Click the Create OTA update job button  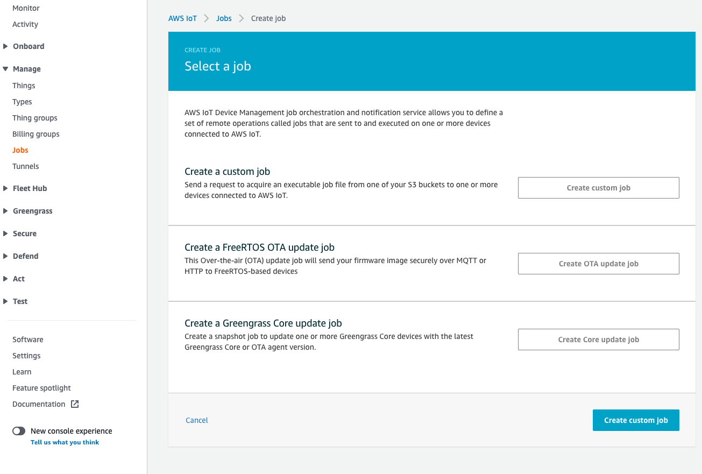click(x=599, y=264)
